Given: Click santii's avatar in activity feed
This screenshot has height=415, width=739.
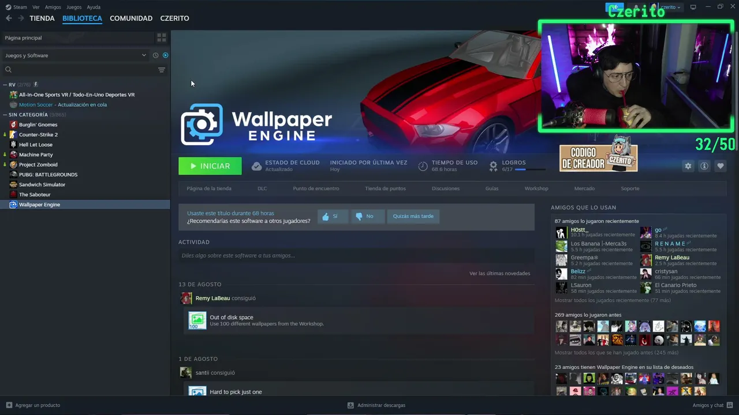Looking at the screenshot, I should point(186,372).
